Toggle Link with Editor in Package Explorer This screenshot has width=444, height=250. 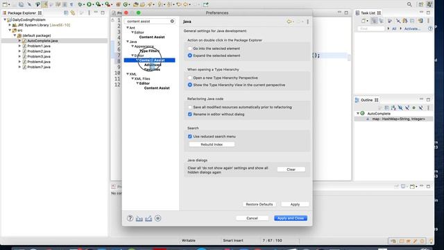73,12
